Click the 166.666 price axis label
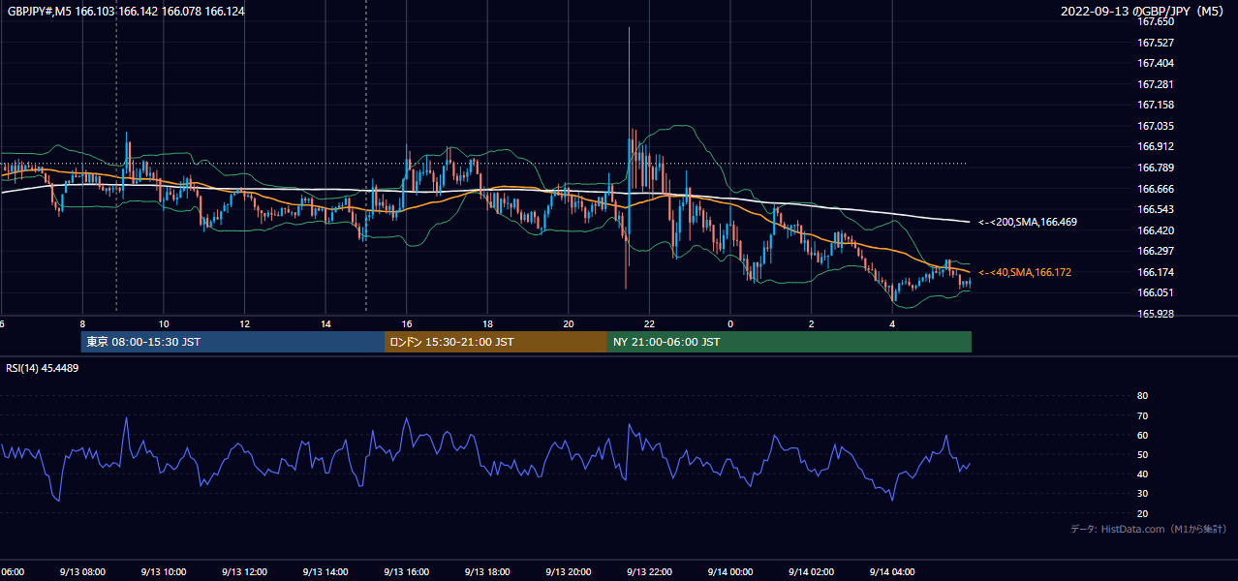This screenshot has width=1238, height=581. coord(1155,189)
